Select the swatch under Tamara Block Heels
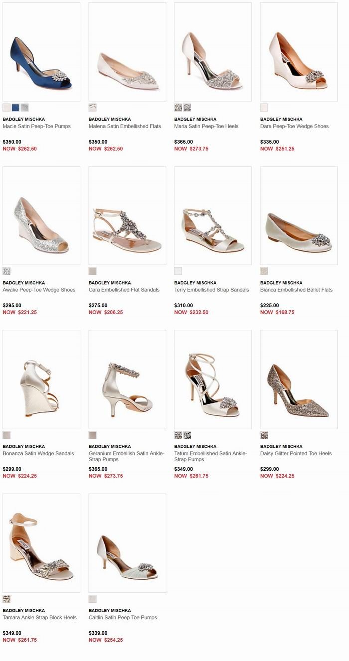This screenshot has width=349, height=661. (7, 599)
